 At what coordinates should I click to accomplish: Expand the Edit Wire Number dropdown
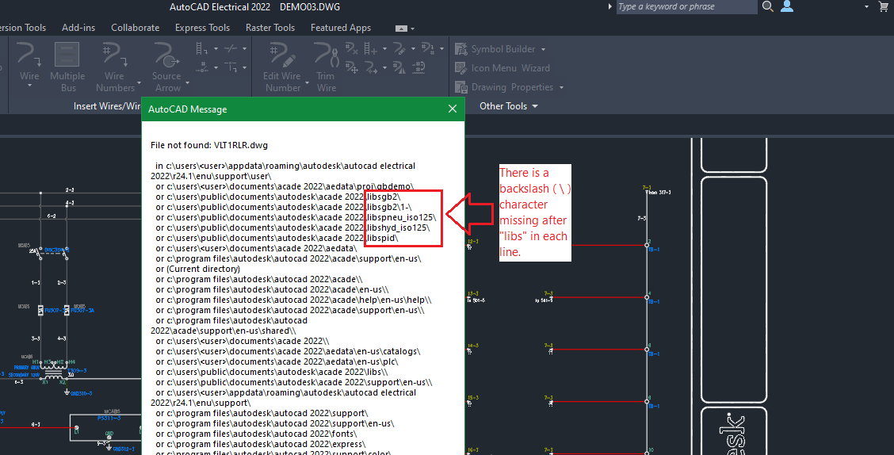tap(307, 83)
